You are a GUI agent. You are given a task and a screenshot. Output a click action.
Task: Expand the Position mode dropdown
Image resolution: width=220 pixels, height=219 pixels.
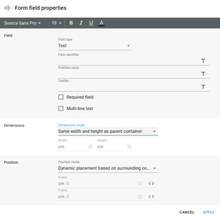108,168
